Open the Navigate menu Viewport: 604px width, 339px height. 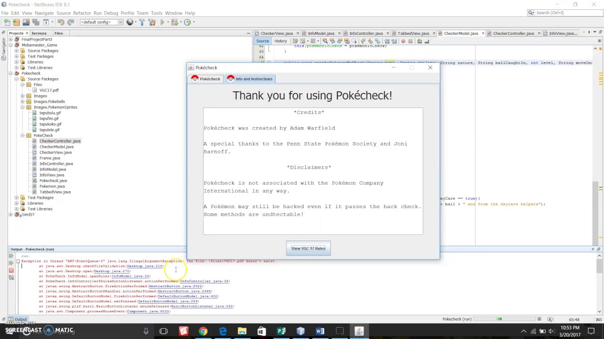click(x=44, y=13)
